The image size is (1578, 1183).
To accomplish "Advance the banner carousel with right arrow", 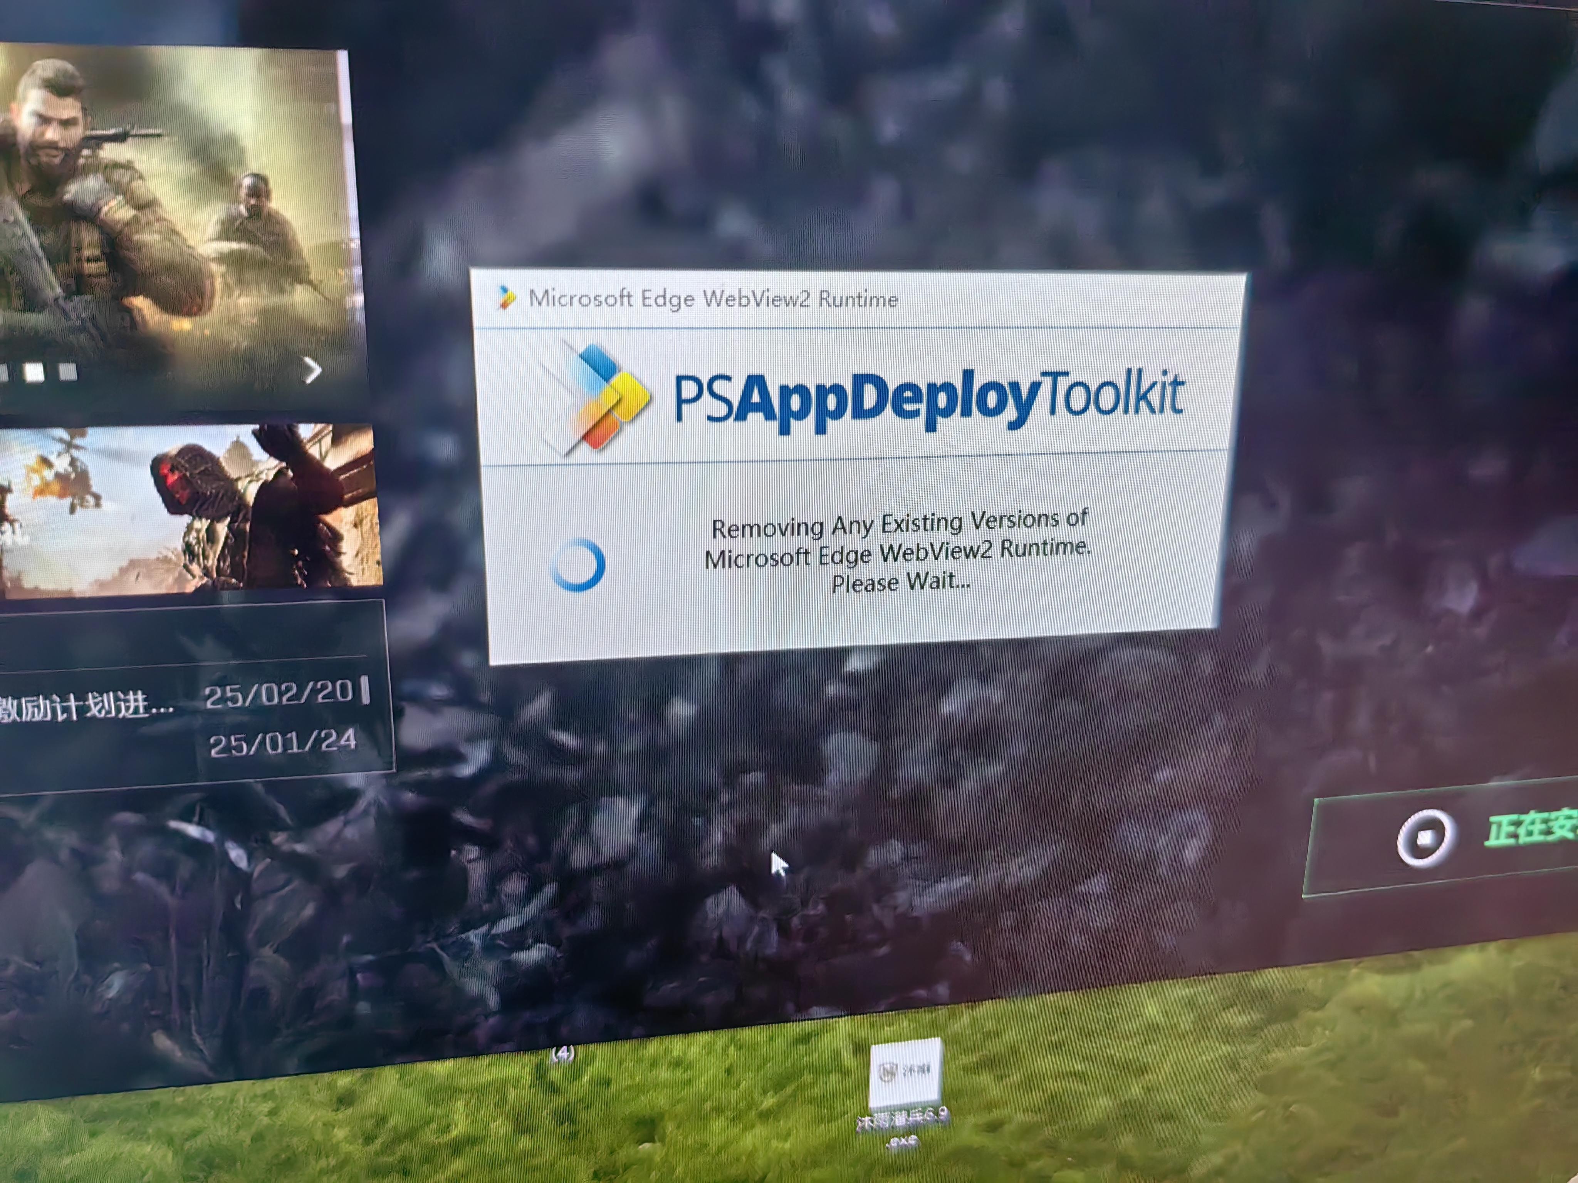I will pos(312,369).
